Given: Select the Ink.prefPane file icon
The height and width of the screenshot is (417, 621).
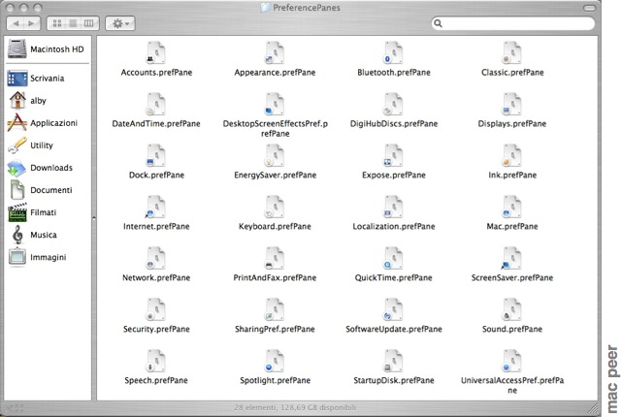Looking at the screenshot, I should [511, 155].
